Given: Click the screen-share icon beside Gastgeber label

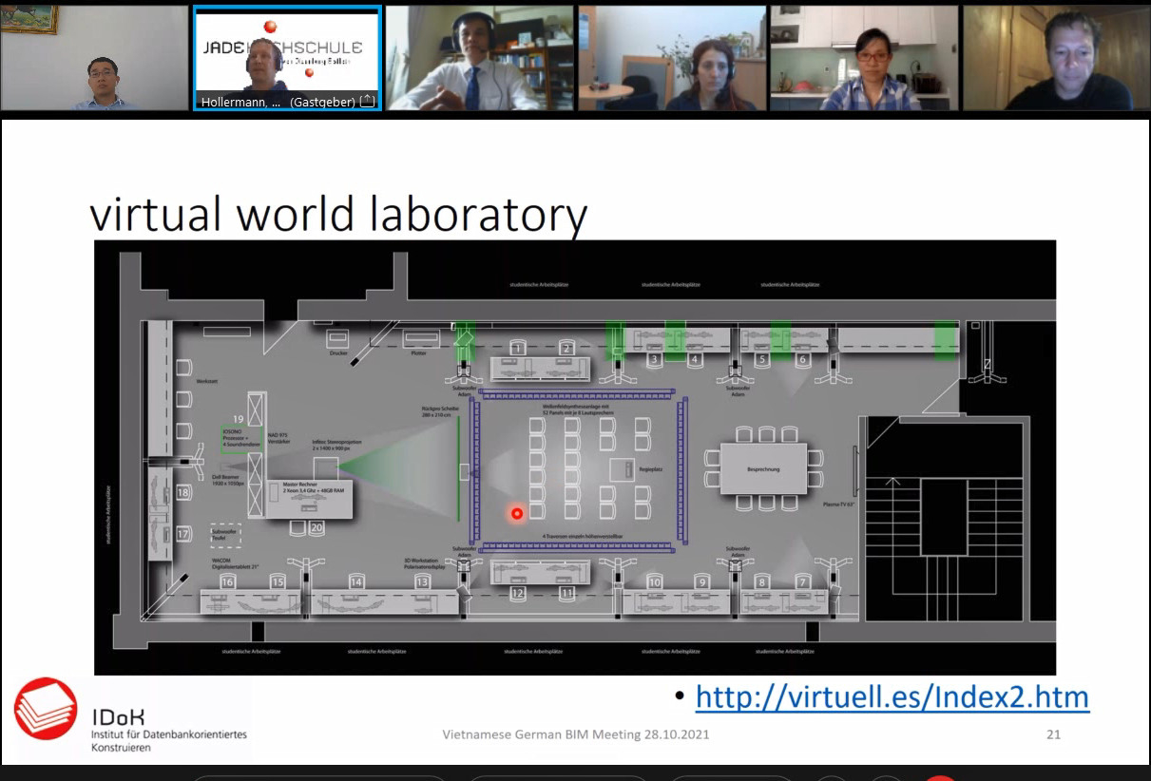Looking at the screenshot, I should point(367,101).
